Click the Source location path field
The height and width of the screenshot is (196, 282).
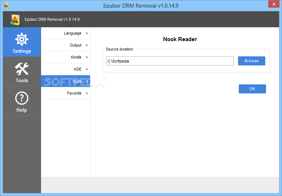click(x=170, y=61)
